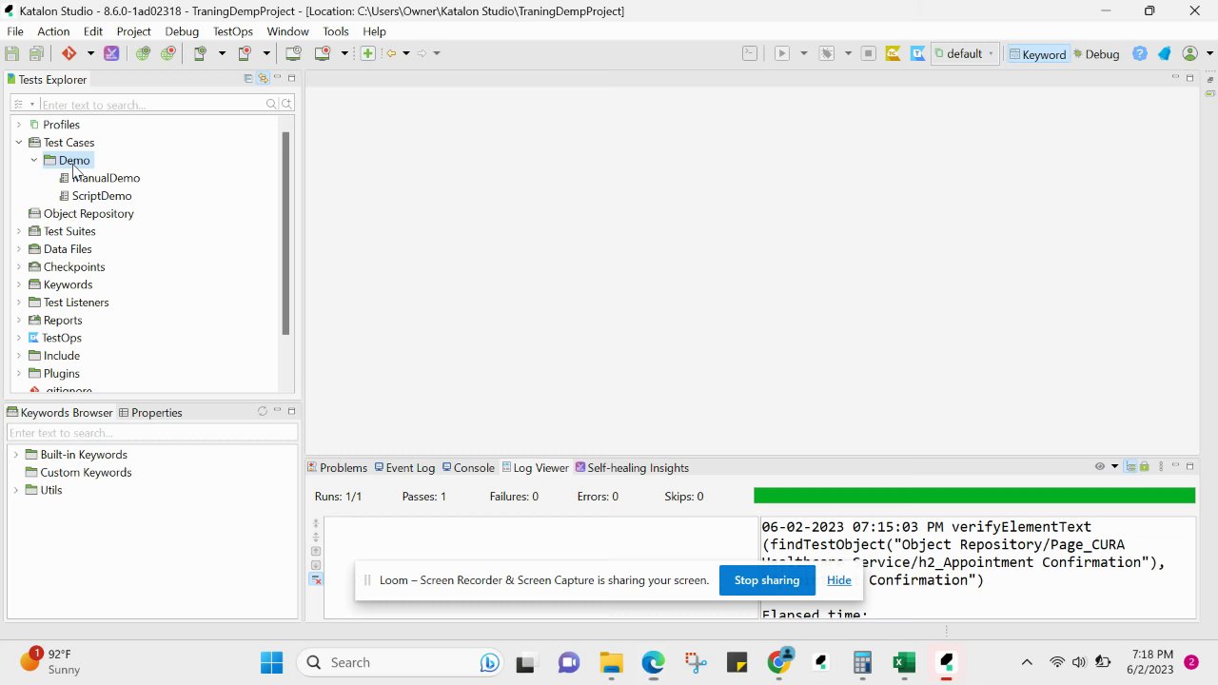Expand the Profiles tree node

point(18,125)
